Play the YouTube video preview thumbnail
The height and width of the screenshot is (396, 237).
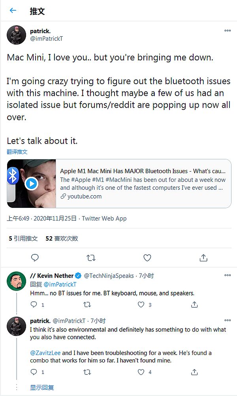point(32,183)
